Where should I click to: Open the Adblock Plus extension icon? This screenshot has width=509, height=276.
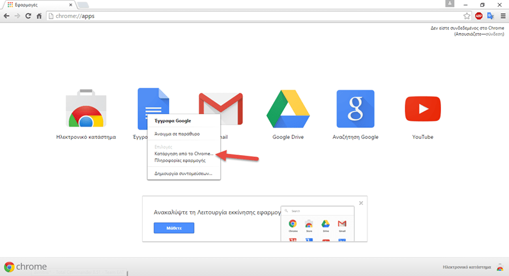(x=478, y=16)
